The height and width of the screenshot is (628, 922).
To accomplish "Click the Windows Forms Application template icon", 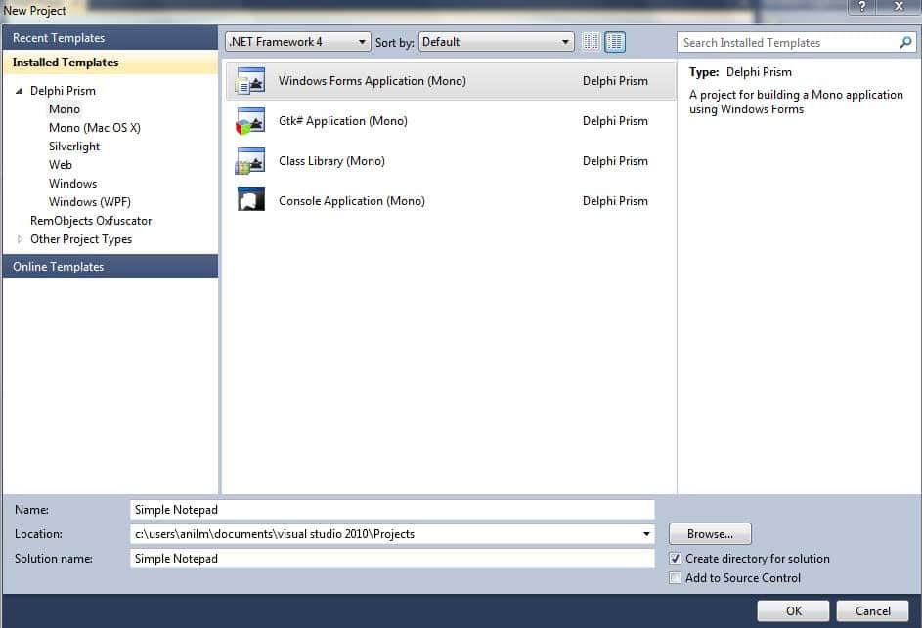I will click(x=251, y=81).
